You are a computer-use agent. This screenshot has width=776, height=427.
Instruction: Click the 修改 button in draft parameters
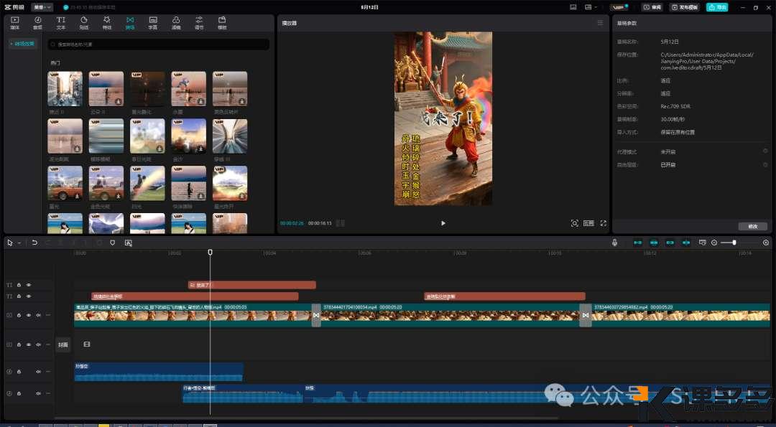tap(752, 226)
